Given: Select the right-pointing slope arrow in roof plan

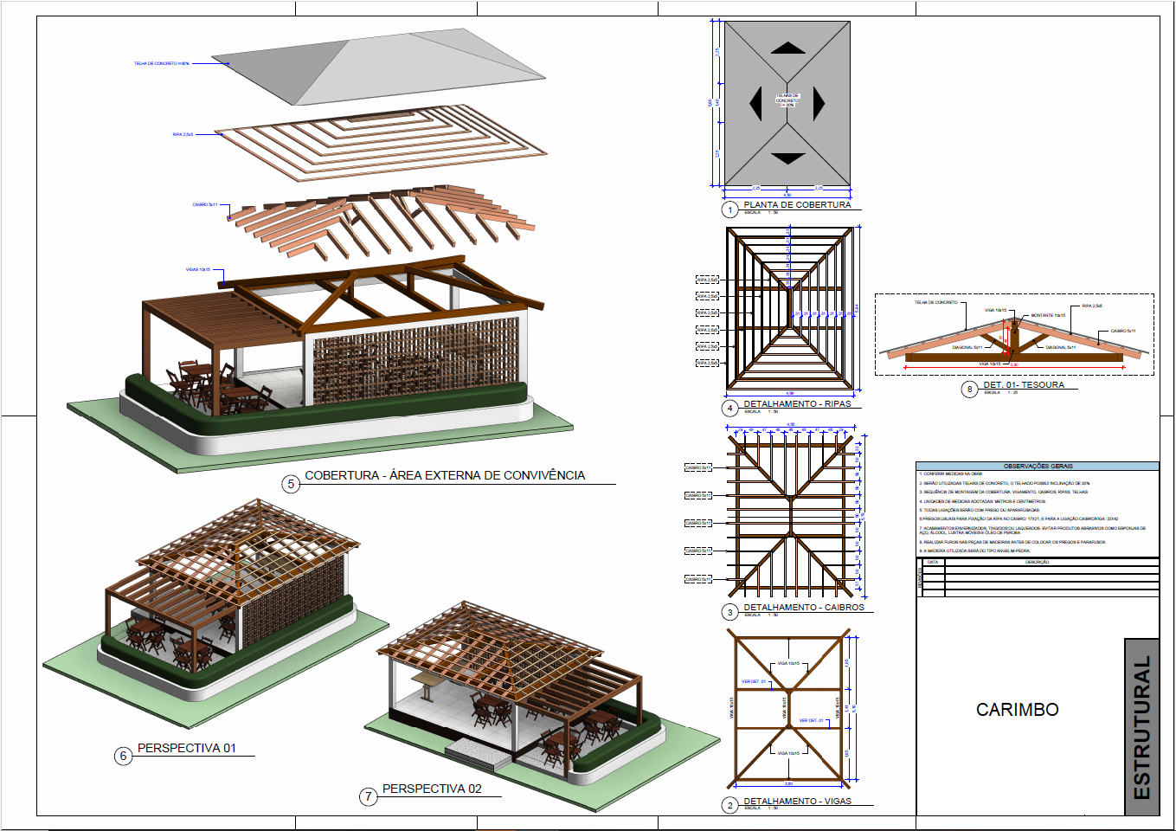Looking at the screenshot, I should point(818,104).
